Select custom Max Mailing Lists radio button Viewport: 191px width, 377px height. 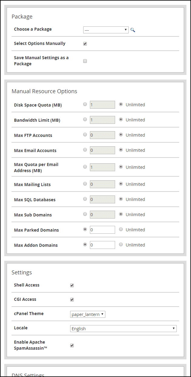[85, 184]
